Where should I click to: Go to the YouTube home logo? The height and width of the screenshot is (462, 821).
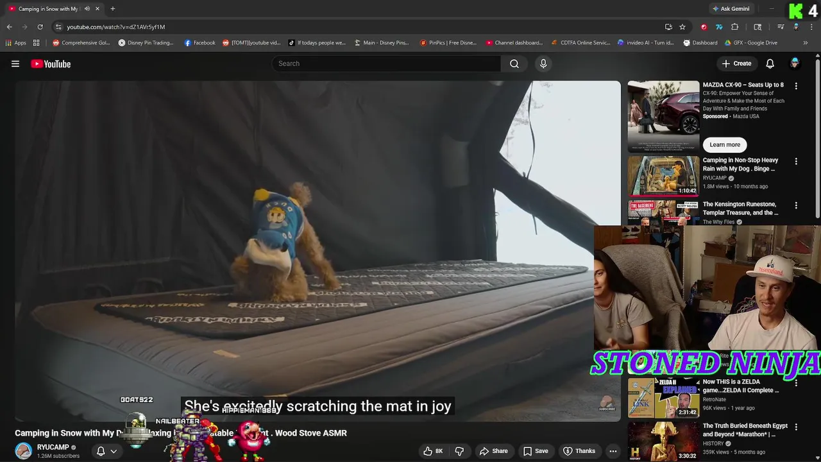tap(51, 64)
